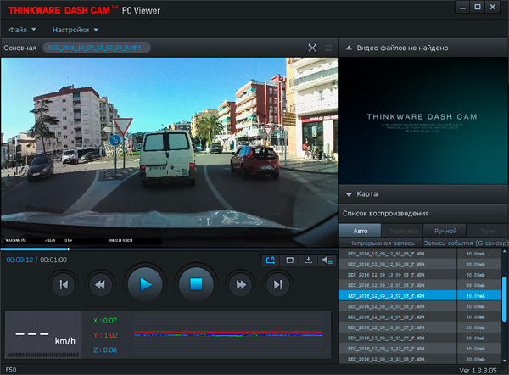Toggle the screen size rectangle button
The image size is (509, 375).
pyautogui.click(x=290, y=260)
